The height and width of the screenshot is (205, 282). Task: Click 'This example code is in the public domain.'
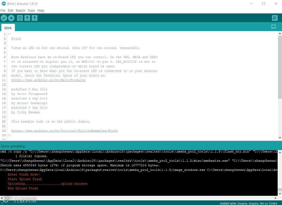pos(51,122)
